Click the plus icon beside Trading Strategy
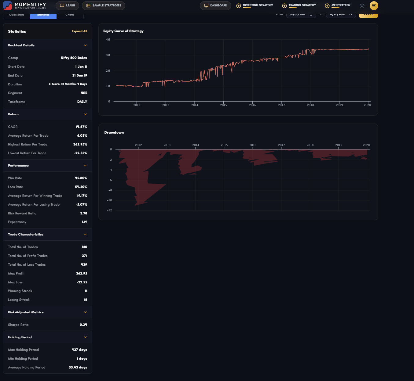 coord(284,6)
